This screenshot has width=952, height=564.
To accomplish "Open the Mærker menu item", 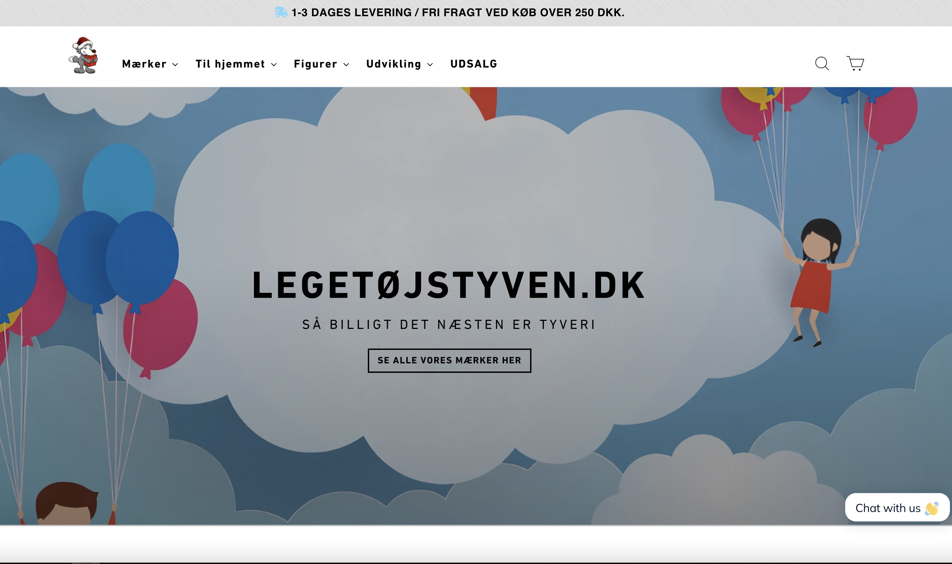I will click(x=144, y=64).
